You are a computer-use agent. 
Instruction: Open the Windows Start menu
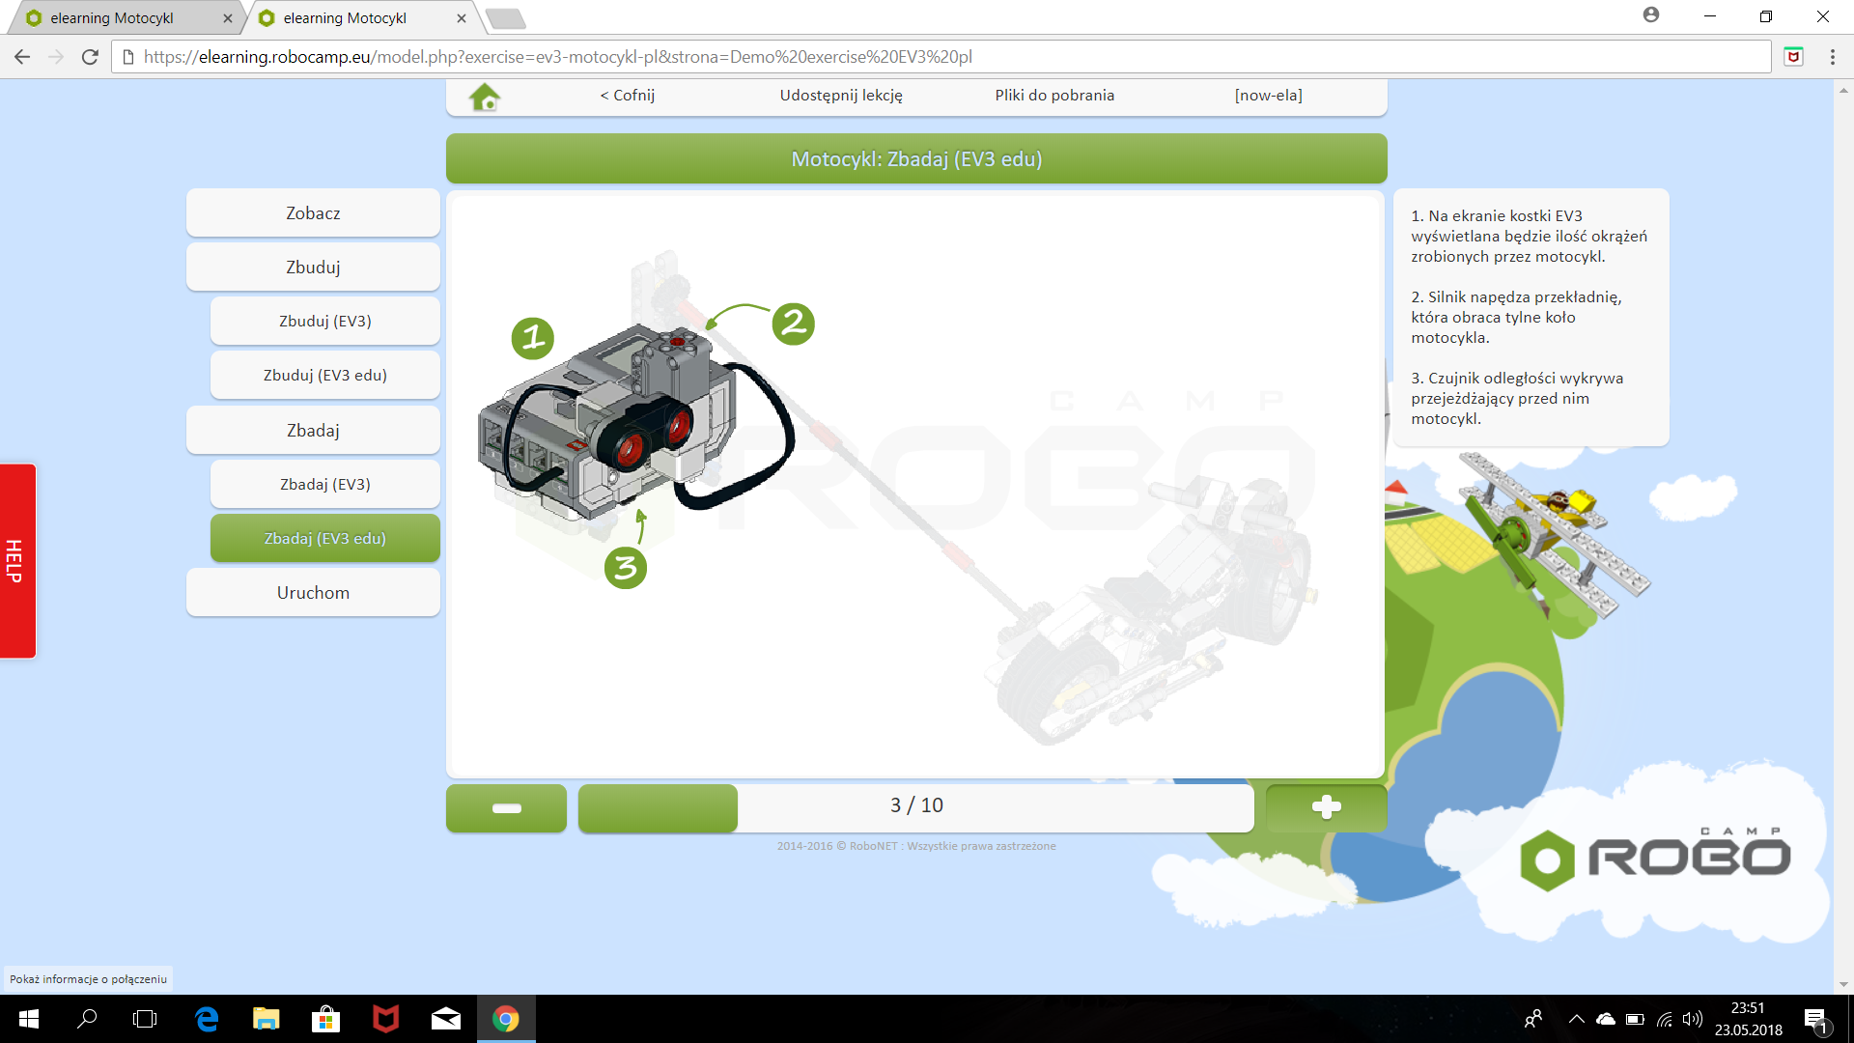click(x=28, y=1019)
